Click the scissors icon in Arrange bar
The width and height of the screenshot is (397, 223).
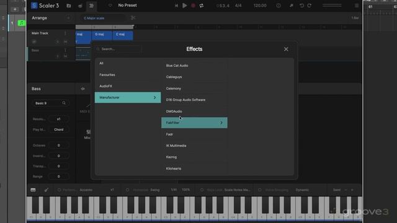click(133, 18)
